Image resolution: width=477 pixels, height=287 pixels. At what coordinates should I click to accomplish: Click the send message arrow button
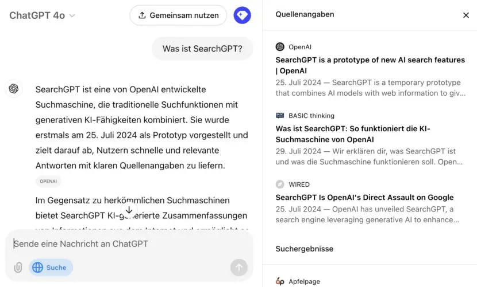click(238, 267)
